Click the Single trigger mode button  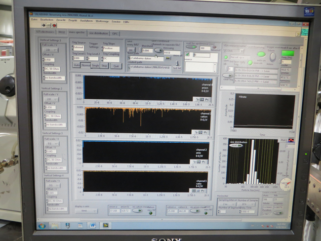coord(95,66)
